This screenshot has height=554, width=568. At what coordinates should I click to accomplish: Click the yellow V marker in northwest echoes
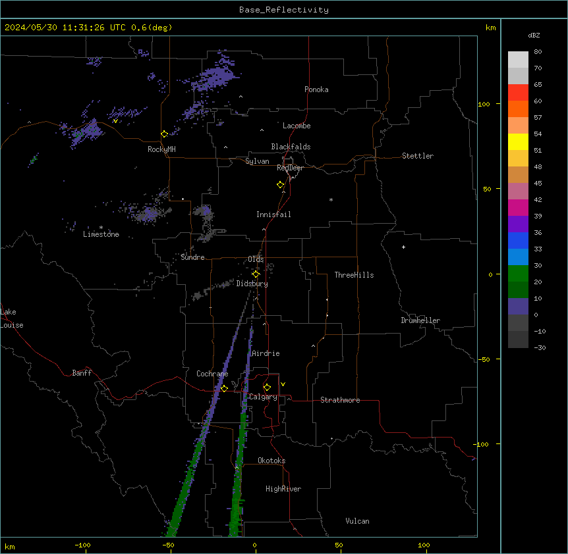(115, 121)
